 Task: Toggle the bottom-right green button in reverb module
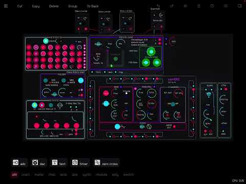[157, 62]
